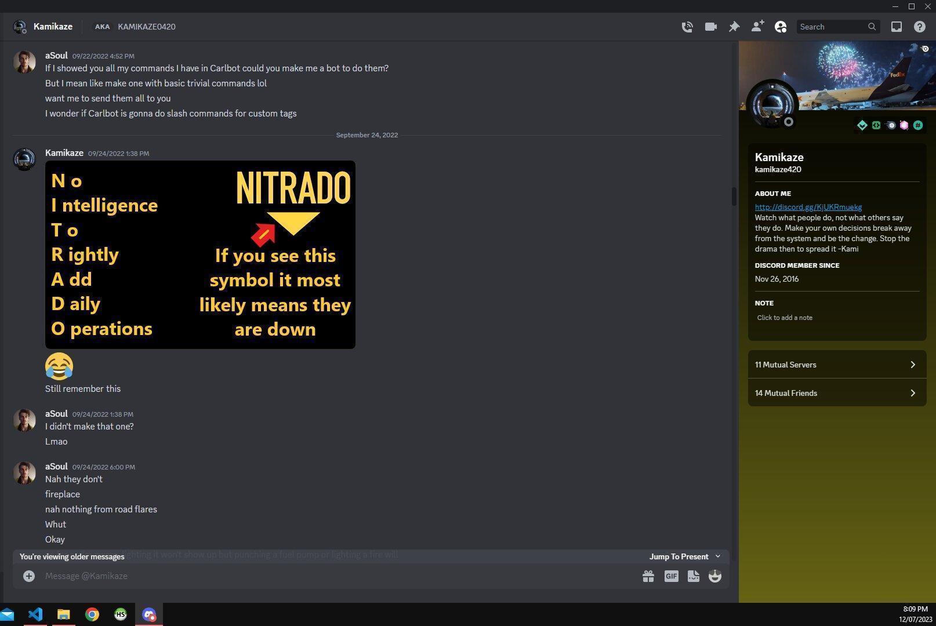Open Google Chrome from the taskbar
Image resolution: width=936 pixels, height=626 pixels.
pos(92,614)
